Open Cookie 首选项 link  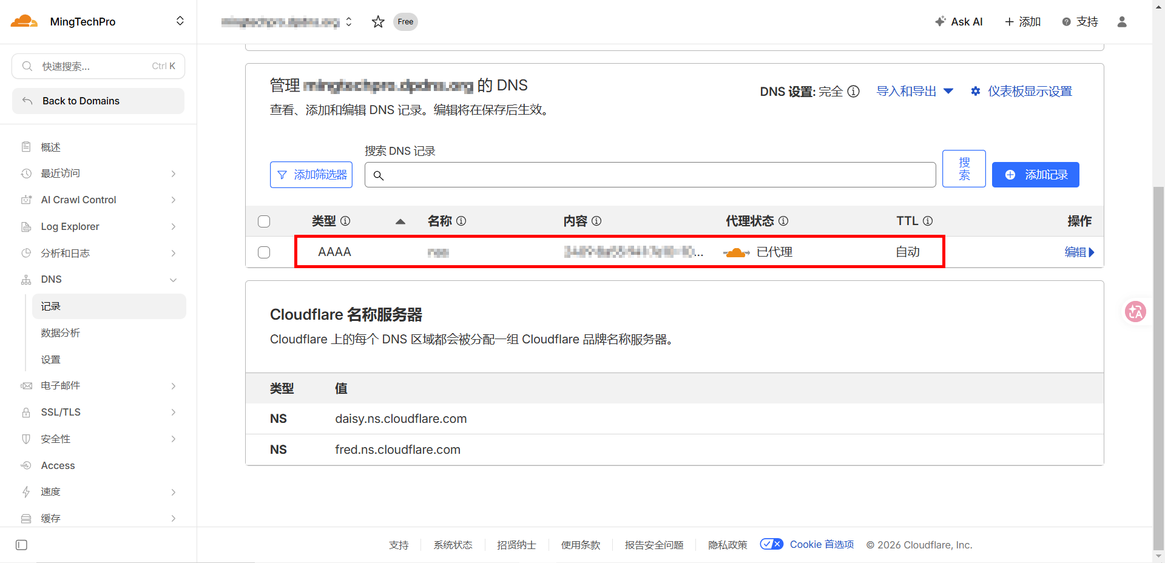(x=822, y=544)
